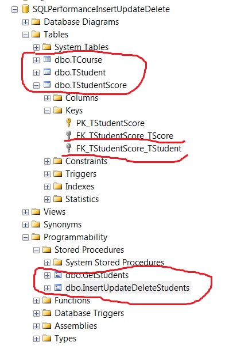Viewport: 229px width, 346px height.
Task: Select the Synonyms folder label
Action: click(x=63, y=225)
